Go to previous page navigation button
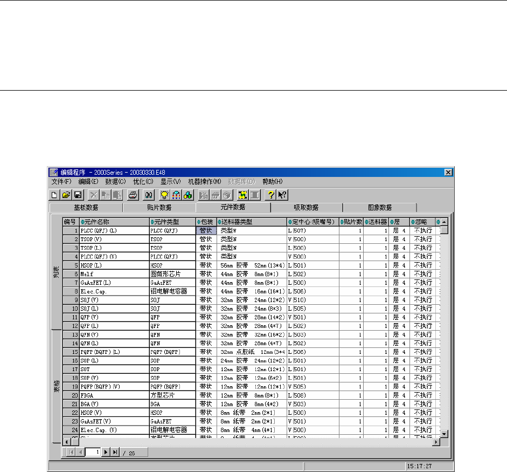 pyautogui.click(x=80, y=452)
